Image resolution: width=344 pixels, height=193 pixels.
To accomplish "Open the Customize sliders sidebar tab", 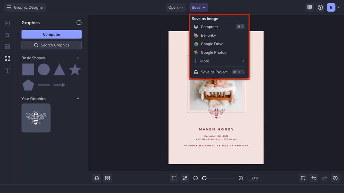I will pyautogui.click(x=7, y=35).
